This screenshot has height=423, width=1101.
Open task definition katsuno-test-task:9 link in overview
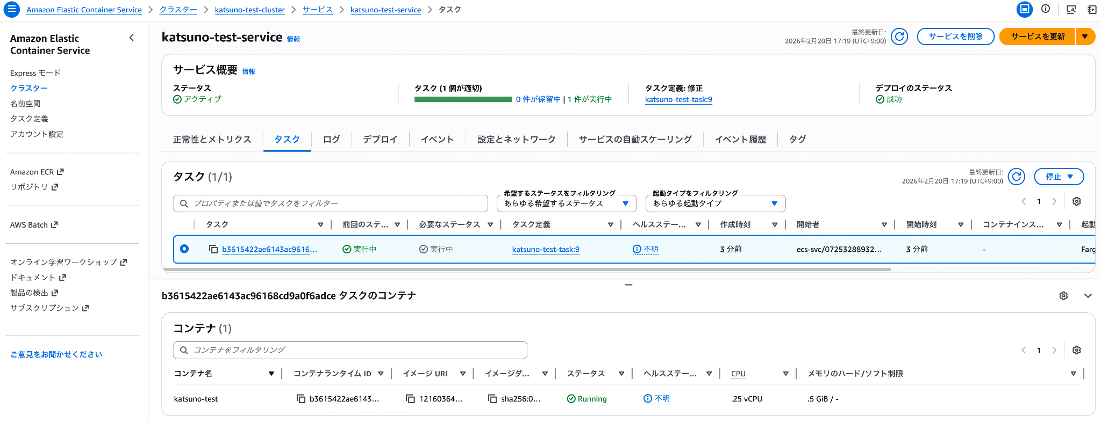pyautogui.click(x=678, y=99)
